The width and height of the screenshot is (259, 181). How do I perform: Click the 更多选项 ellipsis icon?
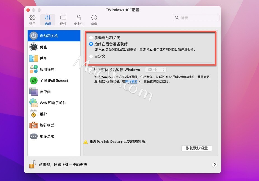point(34,136)
